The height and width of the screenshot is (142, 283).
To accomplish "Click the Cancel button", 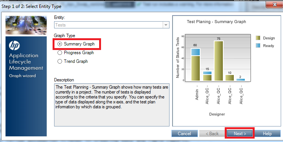I will tap(185, 134).
